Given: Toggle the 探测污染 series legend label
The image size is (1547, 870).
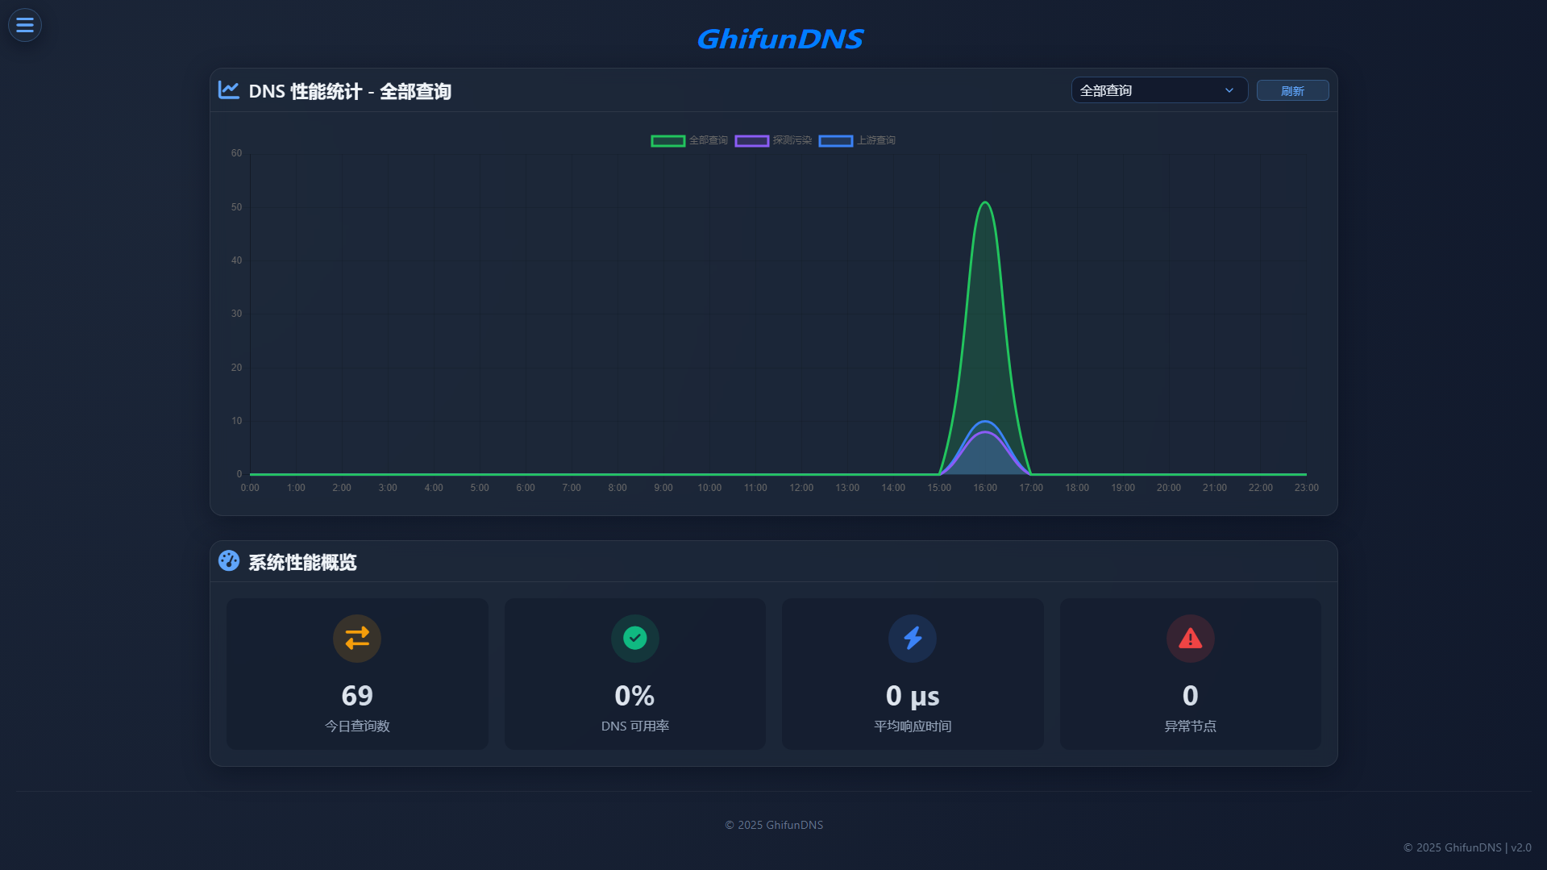Looking at the screenshot, I should (x=792, y=140).
